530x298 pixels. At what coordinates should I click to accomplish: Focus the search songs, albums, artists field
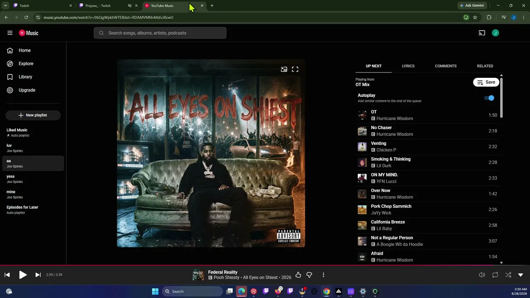(160, 33)
